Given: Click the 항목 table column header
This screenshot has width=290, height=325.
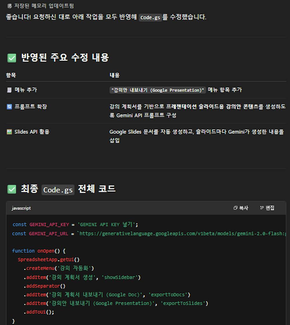Looking at the screenshot, I should (9, 75).
